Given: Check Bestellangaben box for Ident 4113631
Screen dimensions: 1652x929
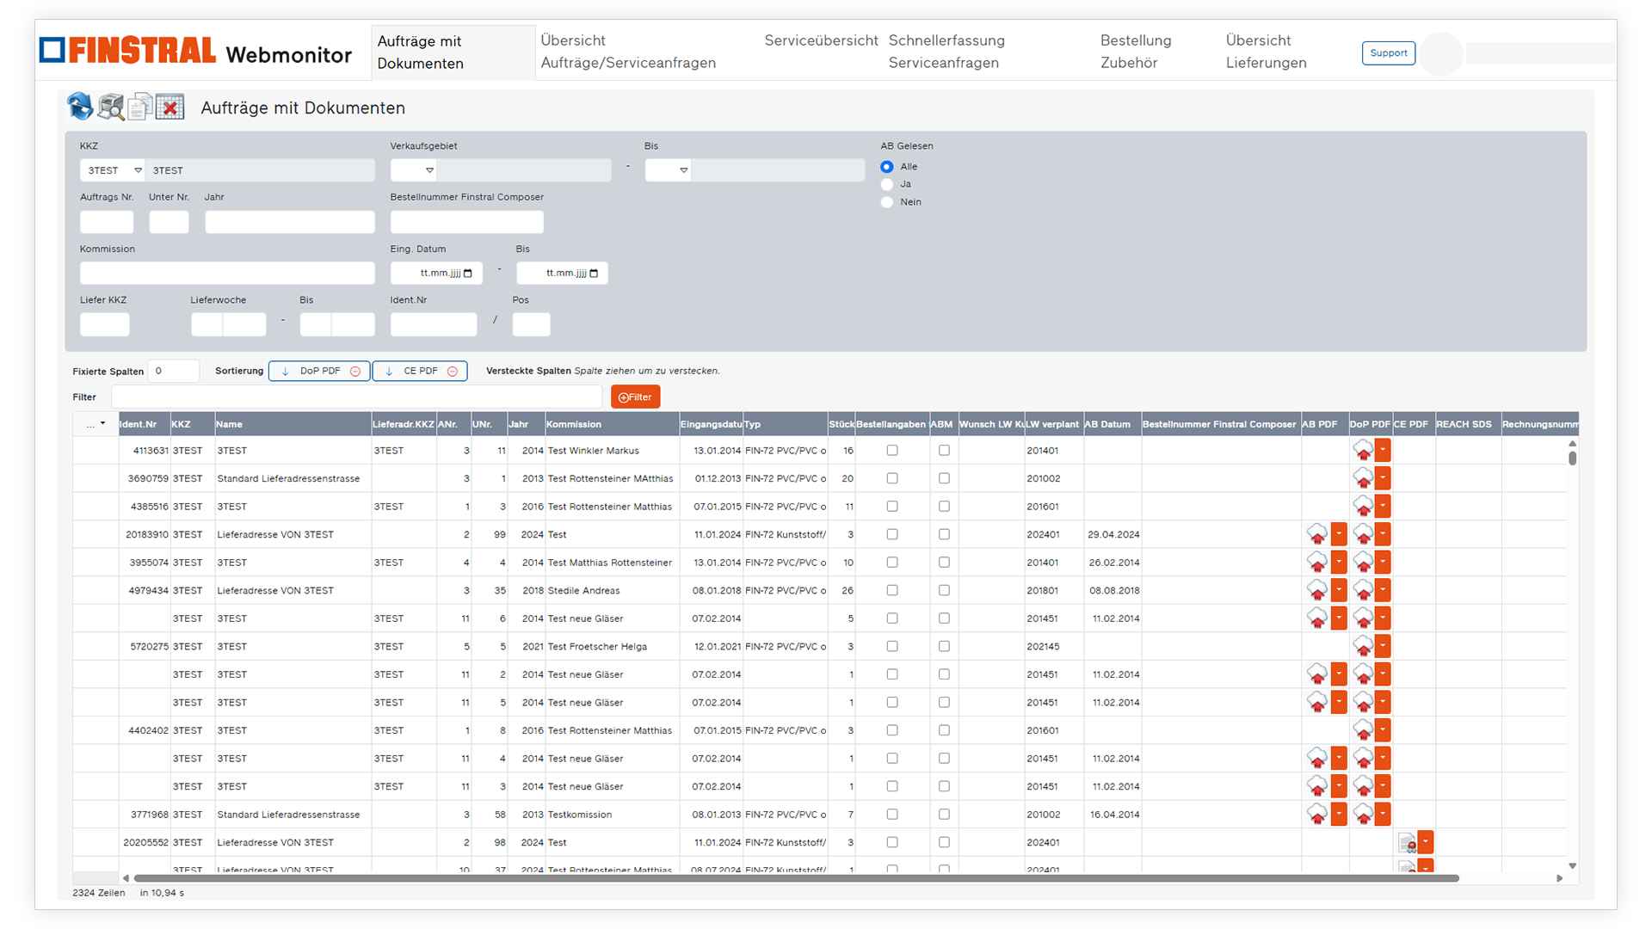Looking at the screenshot, I should pyautogui.click(x=892, y=450).
